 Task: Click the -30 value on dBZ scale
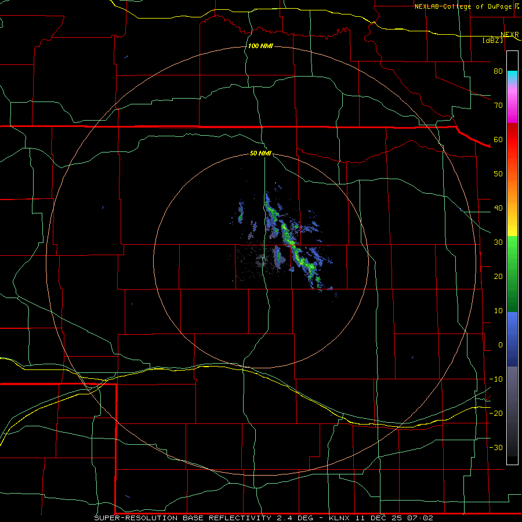pos(496,447)
